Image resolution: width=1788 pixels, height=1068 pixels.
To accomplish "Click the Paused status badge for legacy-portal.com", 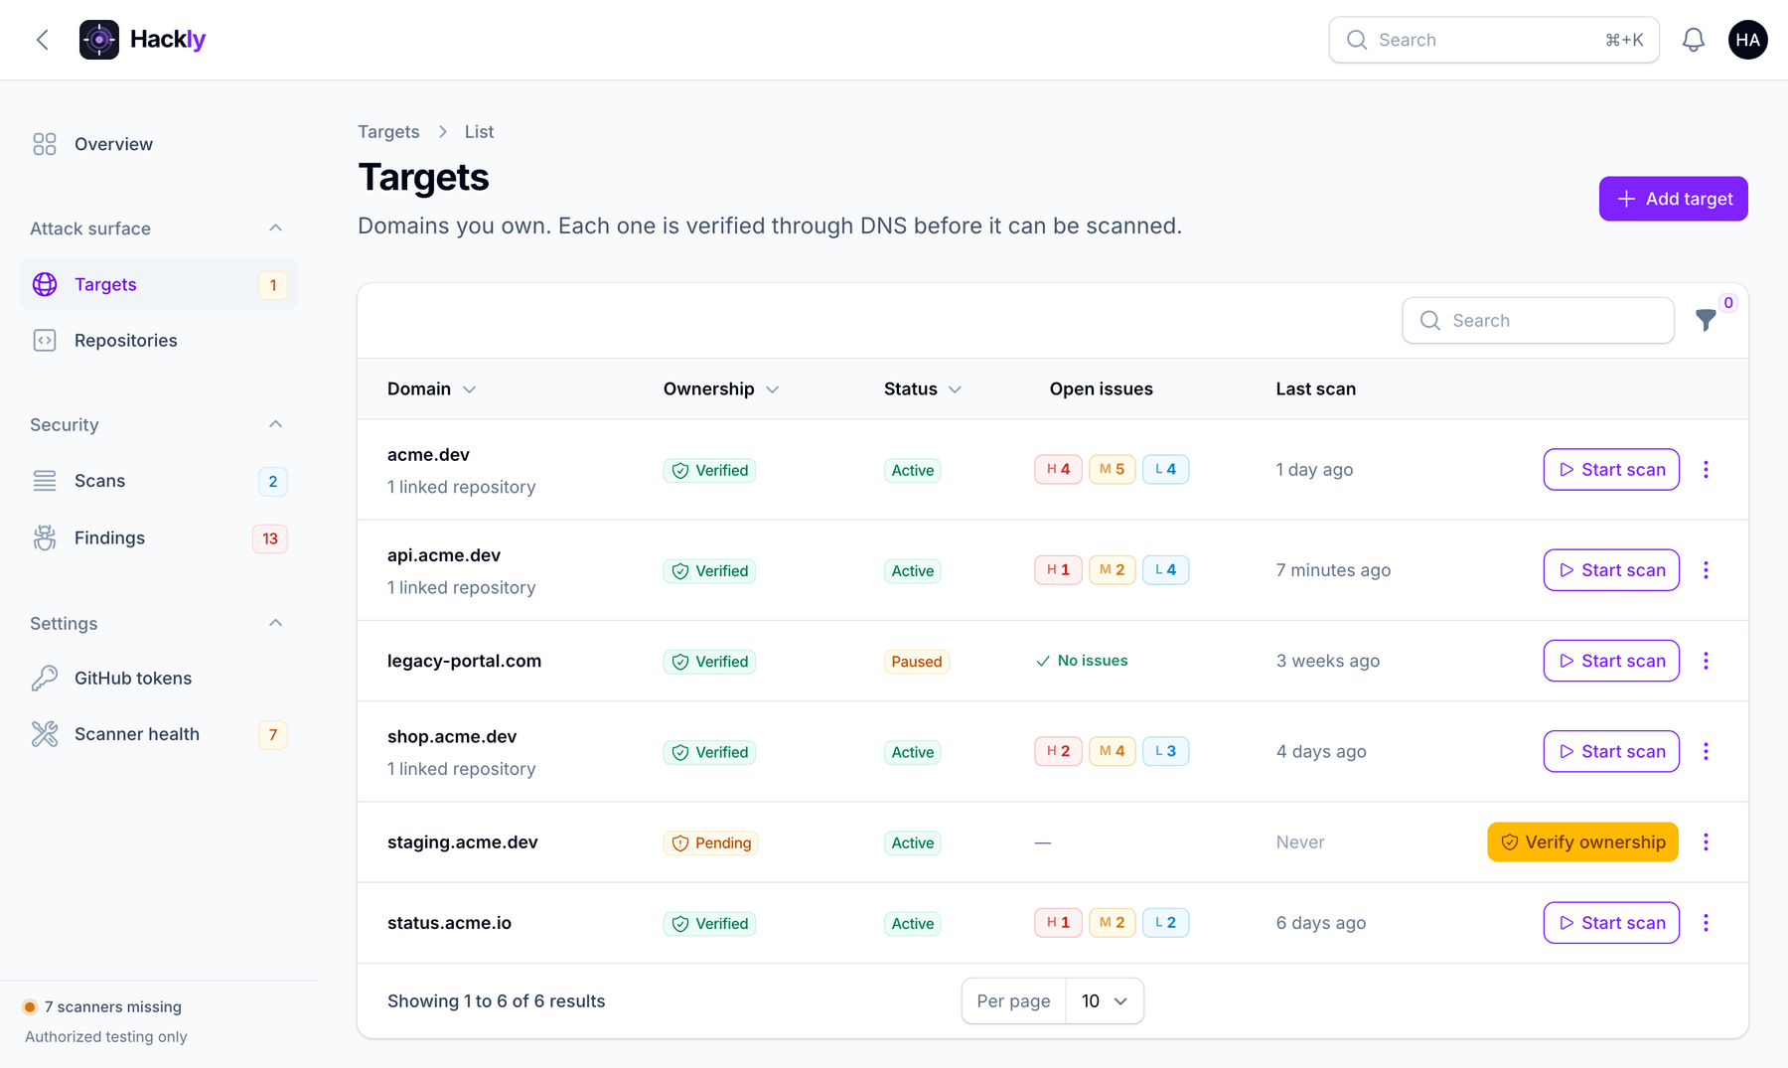I will tap(916, 662).
